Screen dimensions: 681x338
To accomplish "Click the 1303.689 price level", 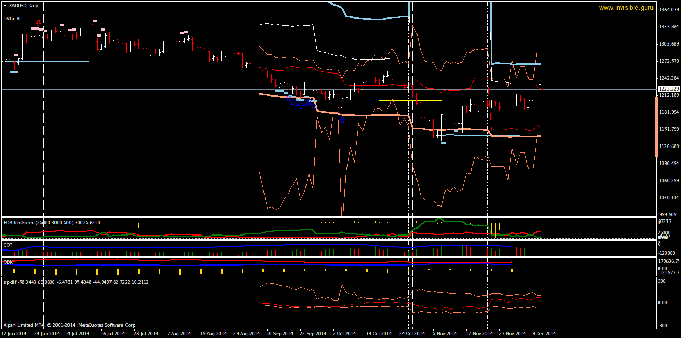I will coord(669,44).
